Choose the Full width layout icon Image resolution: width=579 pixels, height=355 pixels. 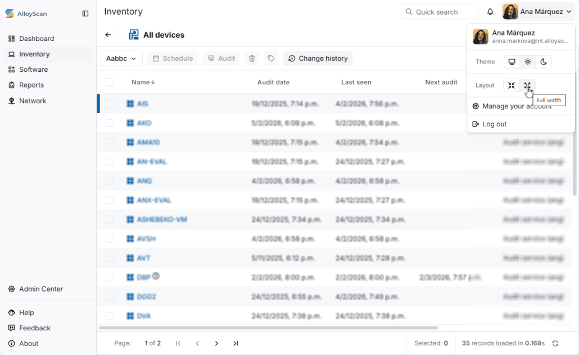pyautogui.click(x=527, y=85)
